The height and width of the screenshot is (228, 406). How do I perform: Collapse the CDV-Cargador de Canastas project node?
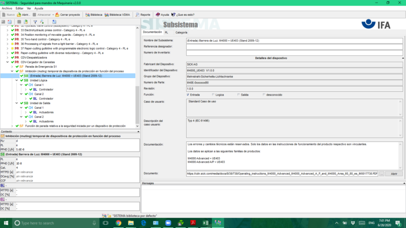(x=7, y=62)
